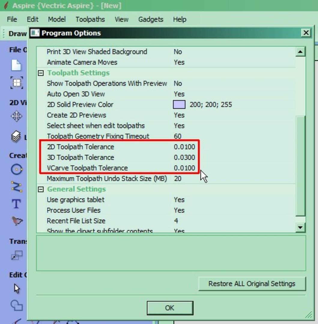Select the Pan/Move view icon

point(17,116)
